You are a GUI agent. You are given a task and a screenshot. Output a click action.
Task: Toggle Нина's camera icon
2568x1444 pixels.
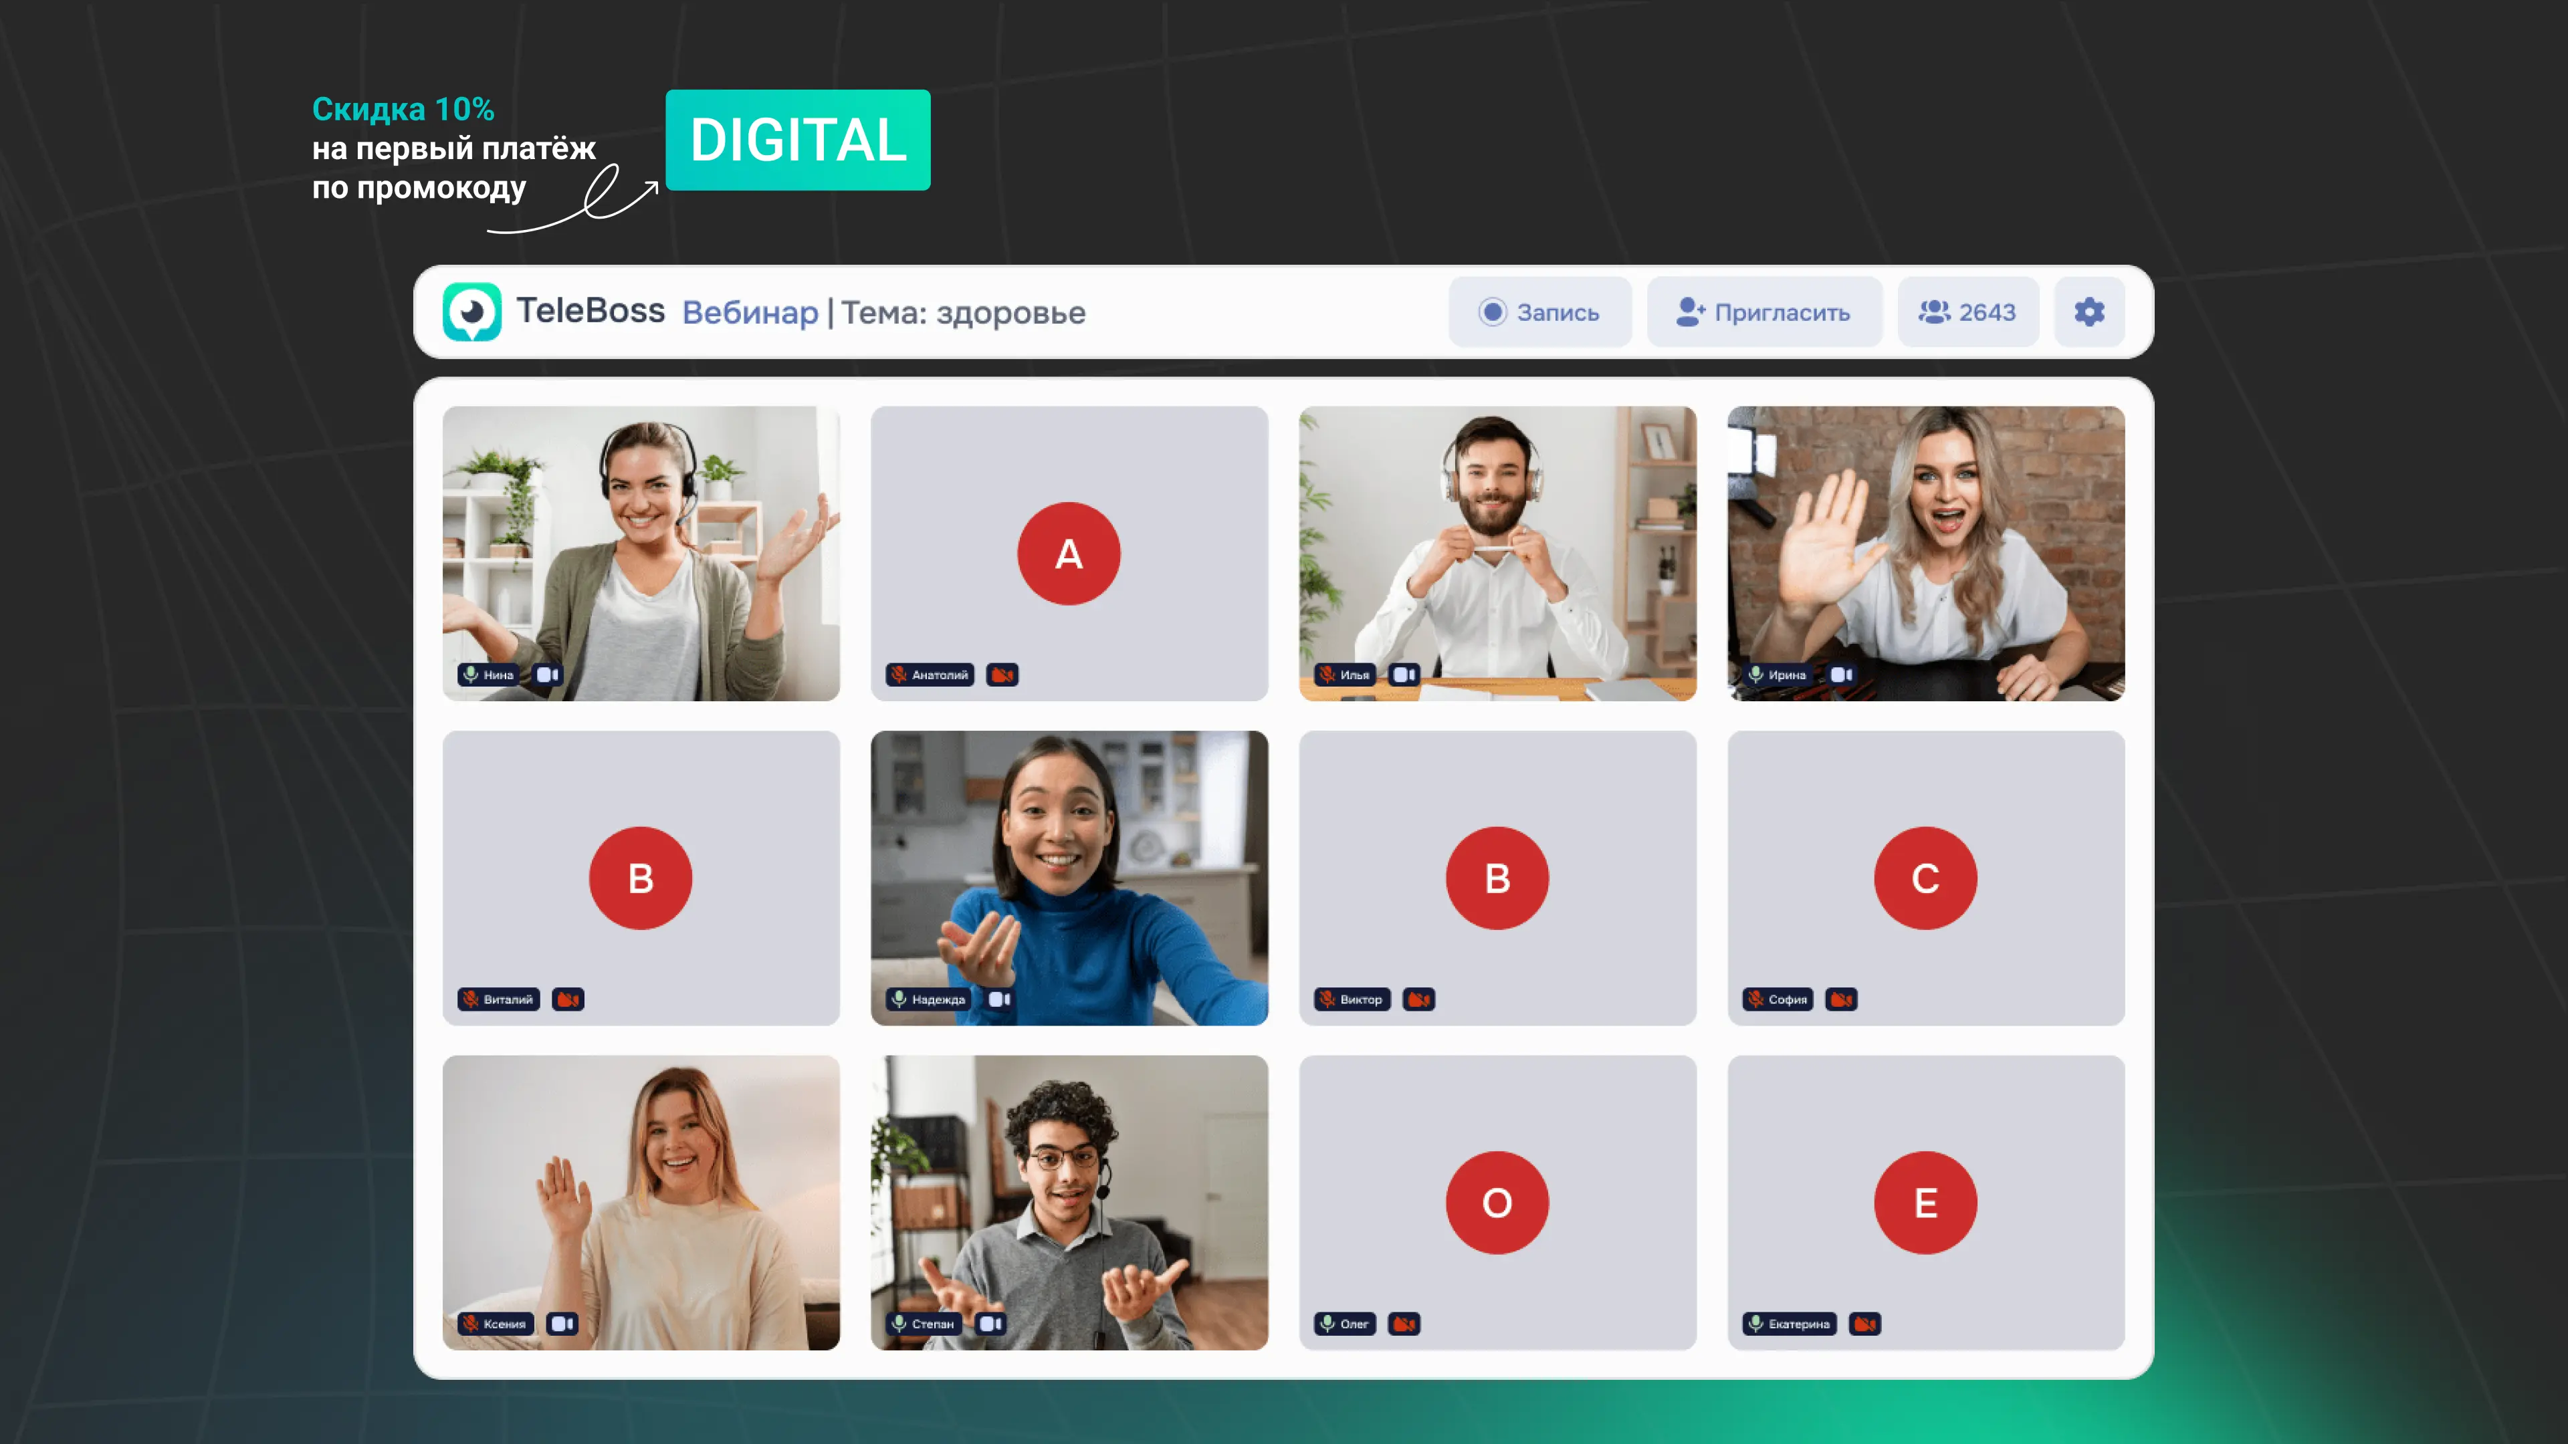[x=547, y=675]
